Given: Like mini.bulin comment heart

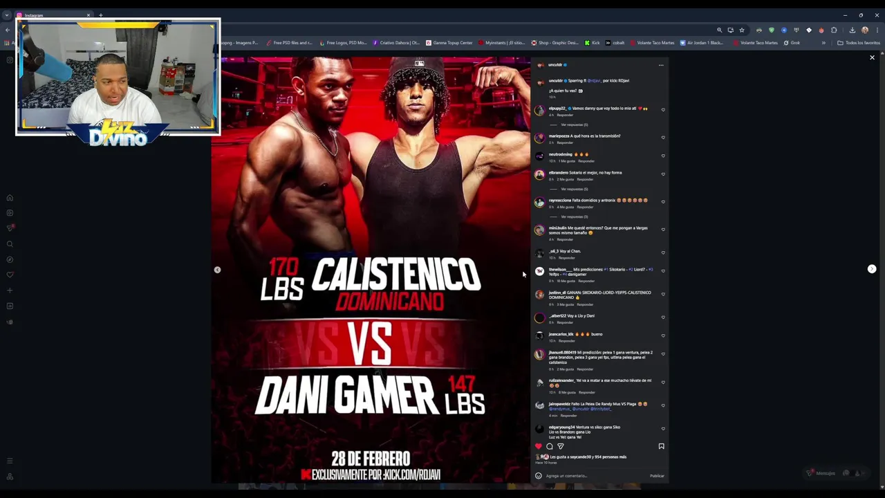Looking at the screenshot, I should pos(663,230).
